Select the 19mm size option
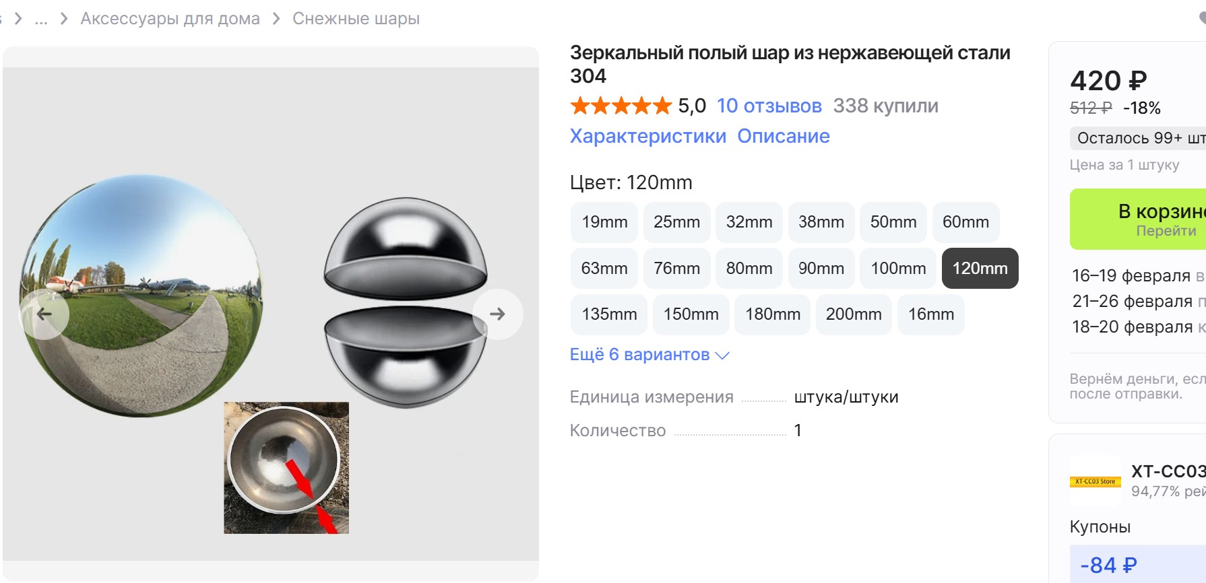The height and width of the screenshot is (583, 1206). coord(604,222)
